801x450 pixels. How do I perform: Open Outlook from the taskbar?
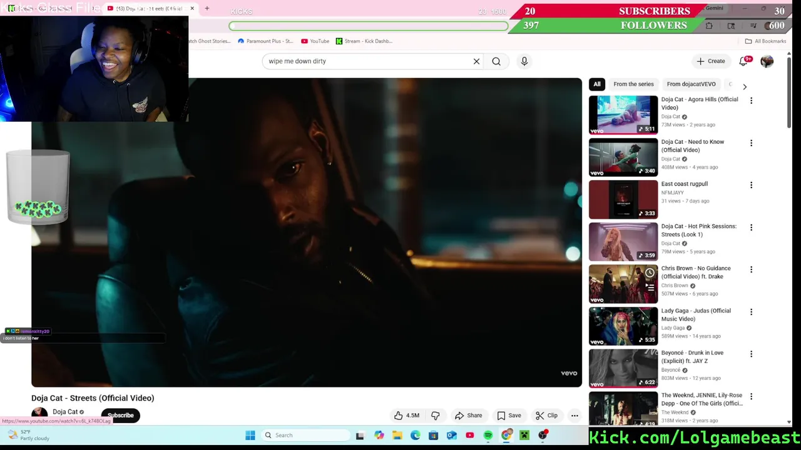coord(452,436)
